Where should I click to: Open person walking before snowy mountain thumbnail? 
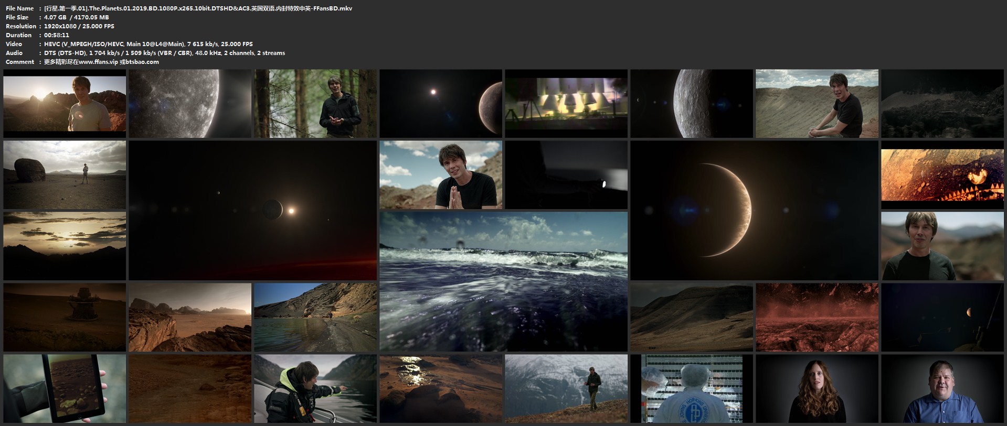(566, 388)
